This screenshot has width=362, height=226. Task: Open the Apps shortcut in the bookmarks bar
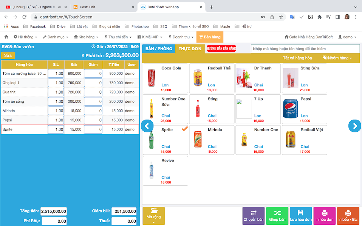coord(12,26)
